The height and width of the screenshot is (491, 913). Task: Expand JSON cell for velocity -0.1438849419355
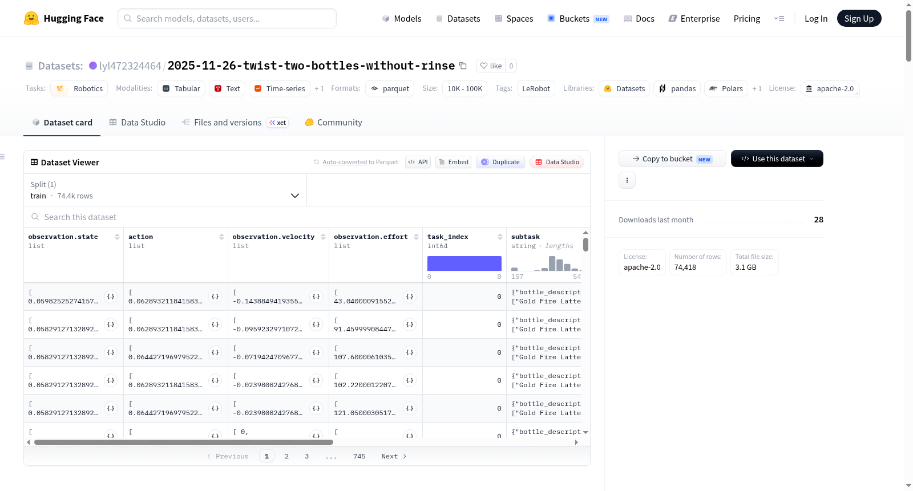coord(316,297)
